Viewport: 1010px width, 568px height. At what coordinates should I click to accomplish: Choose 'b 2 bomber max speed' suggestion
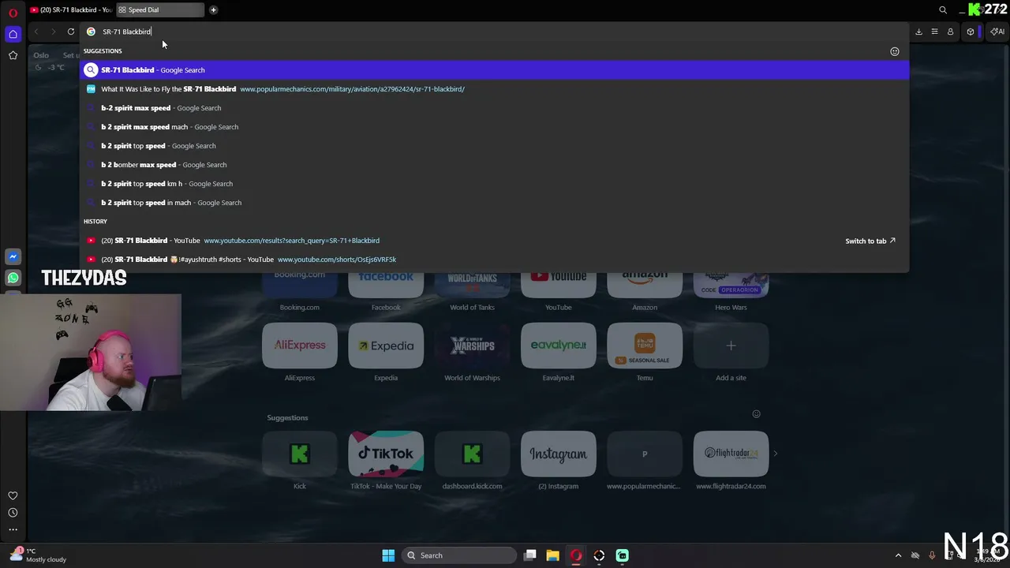coord(496,165)
